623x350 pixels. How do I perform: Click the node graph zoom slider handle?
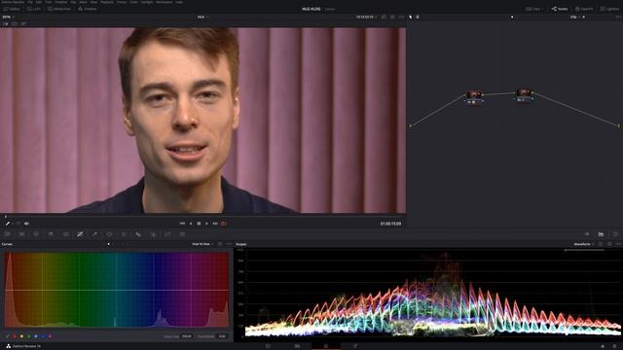coord(512,17)
